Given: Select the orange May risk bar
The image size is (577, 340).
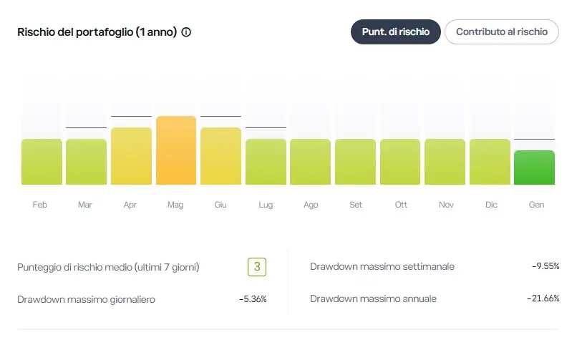Looking at the screenshot, I should [176, 150].
